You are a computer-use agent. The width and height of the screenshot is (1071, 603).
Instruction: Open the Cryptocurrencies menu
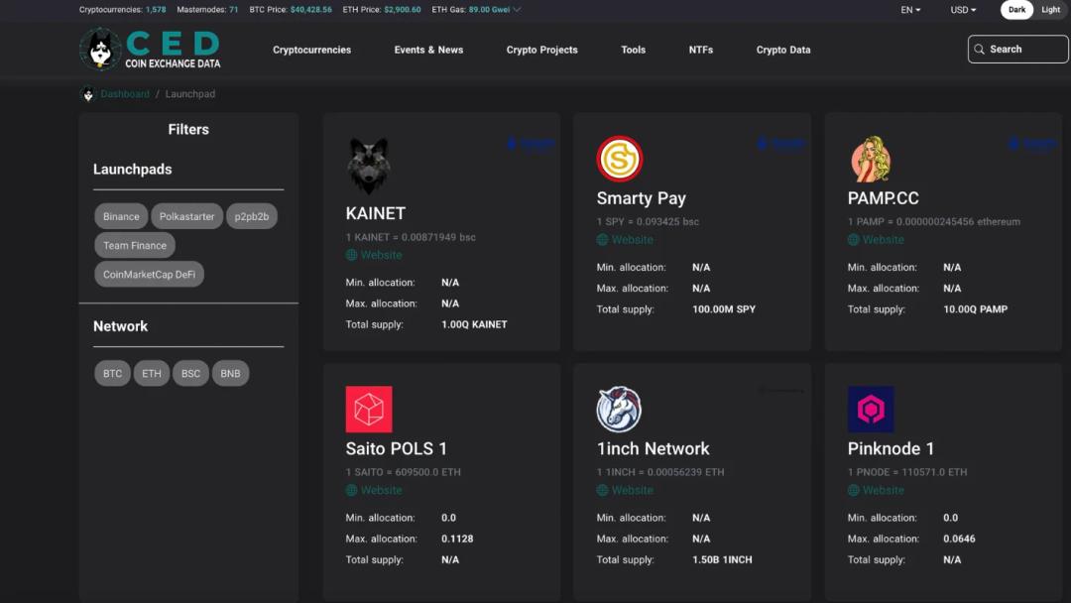311,50
